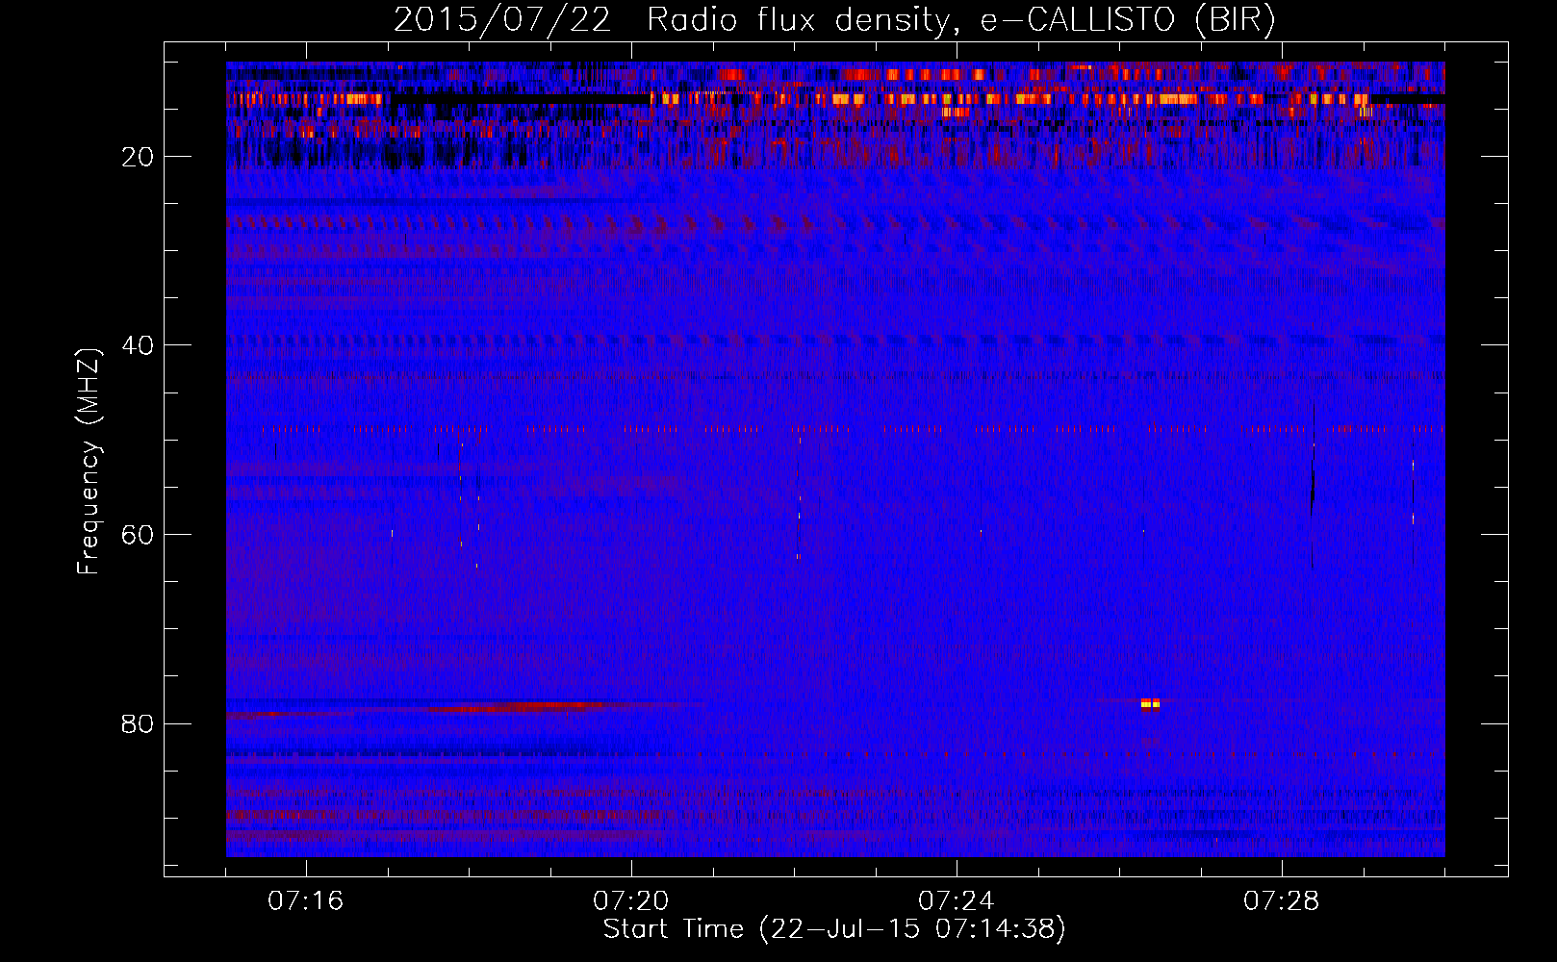Click the bright yellow burst near 78 MHz
Image resolution: width=1557 pixels, height=962 pixels.
1150,704
